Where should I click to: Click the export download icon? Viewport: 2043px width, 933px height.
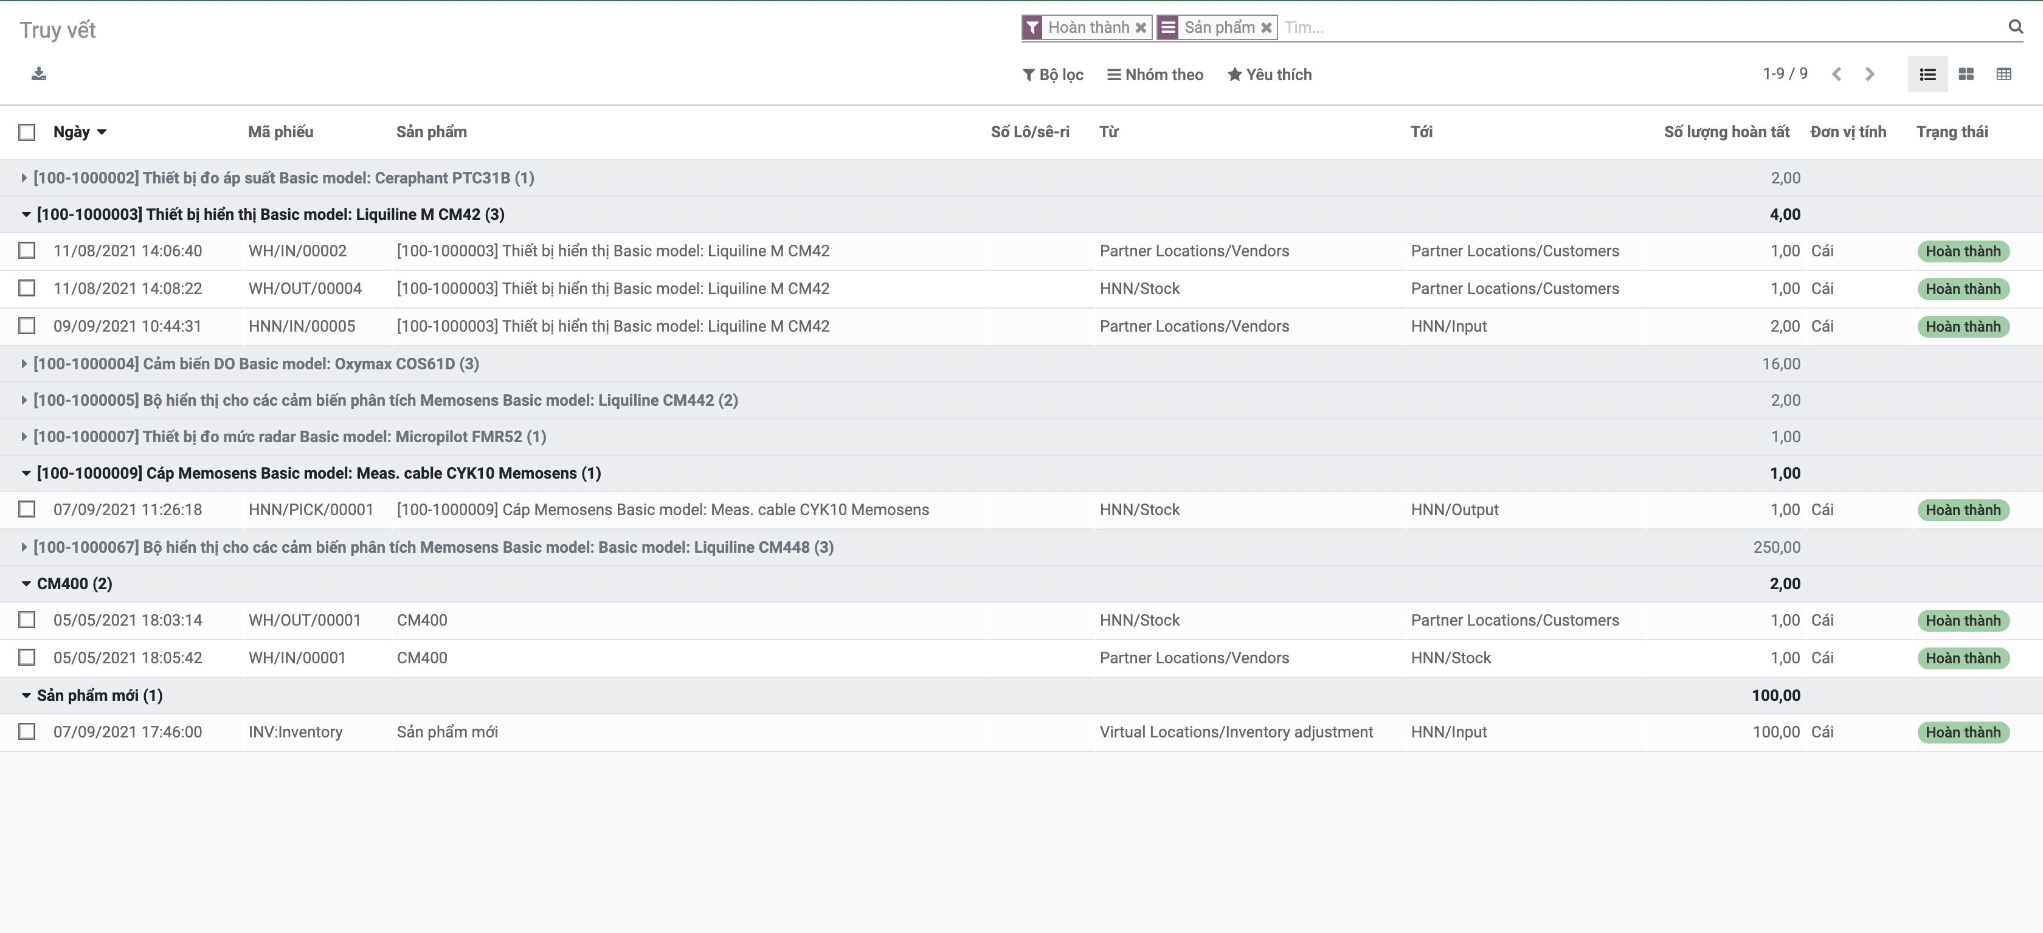click(x=38, y=73)
